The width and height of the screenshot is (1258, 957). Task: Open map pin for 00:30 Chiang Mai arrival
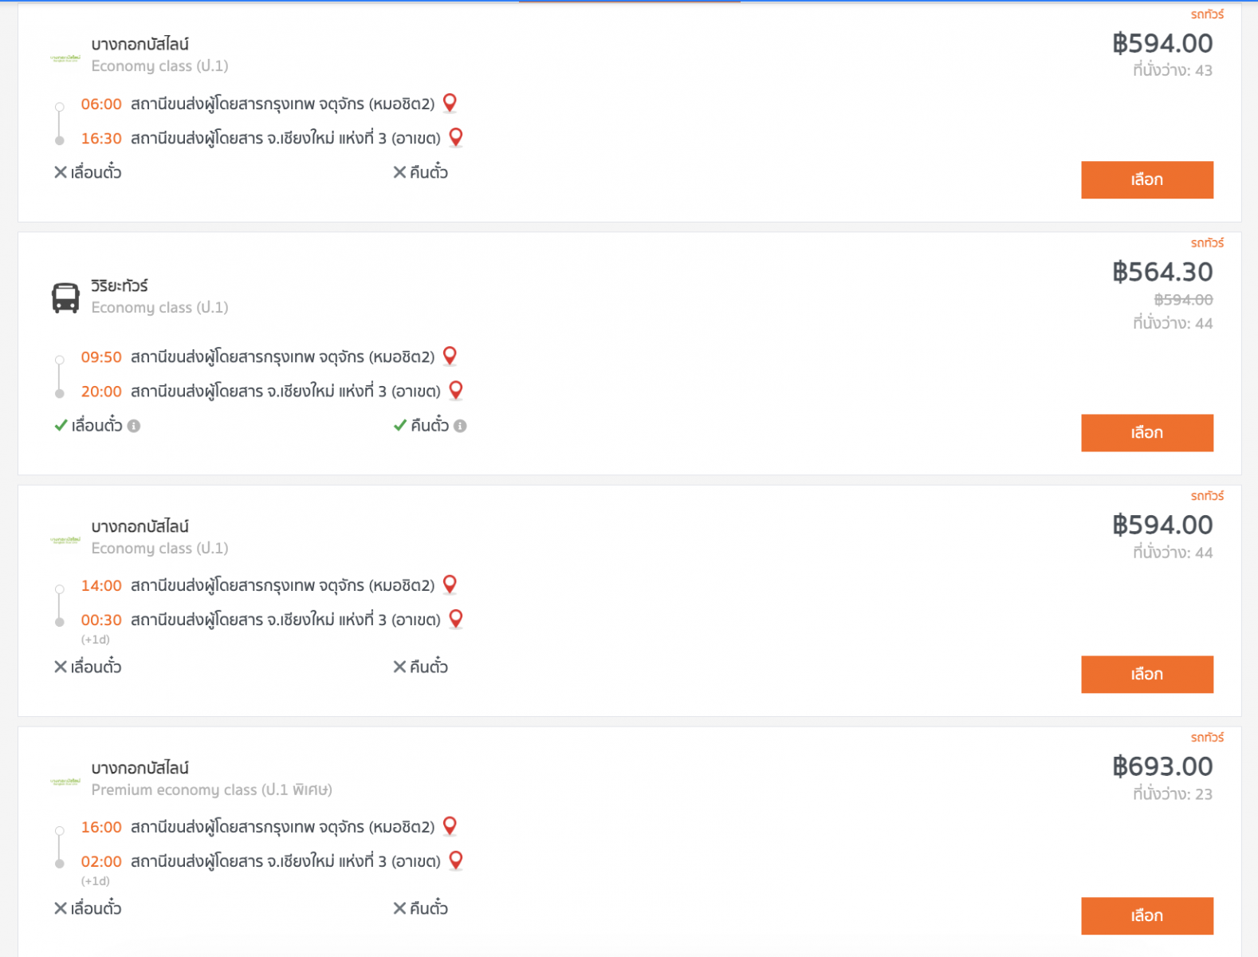[456, 619]
